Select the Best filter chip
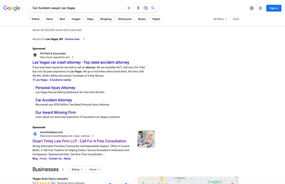 coord(62,19)
